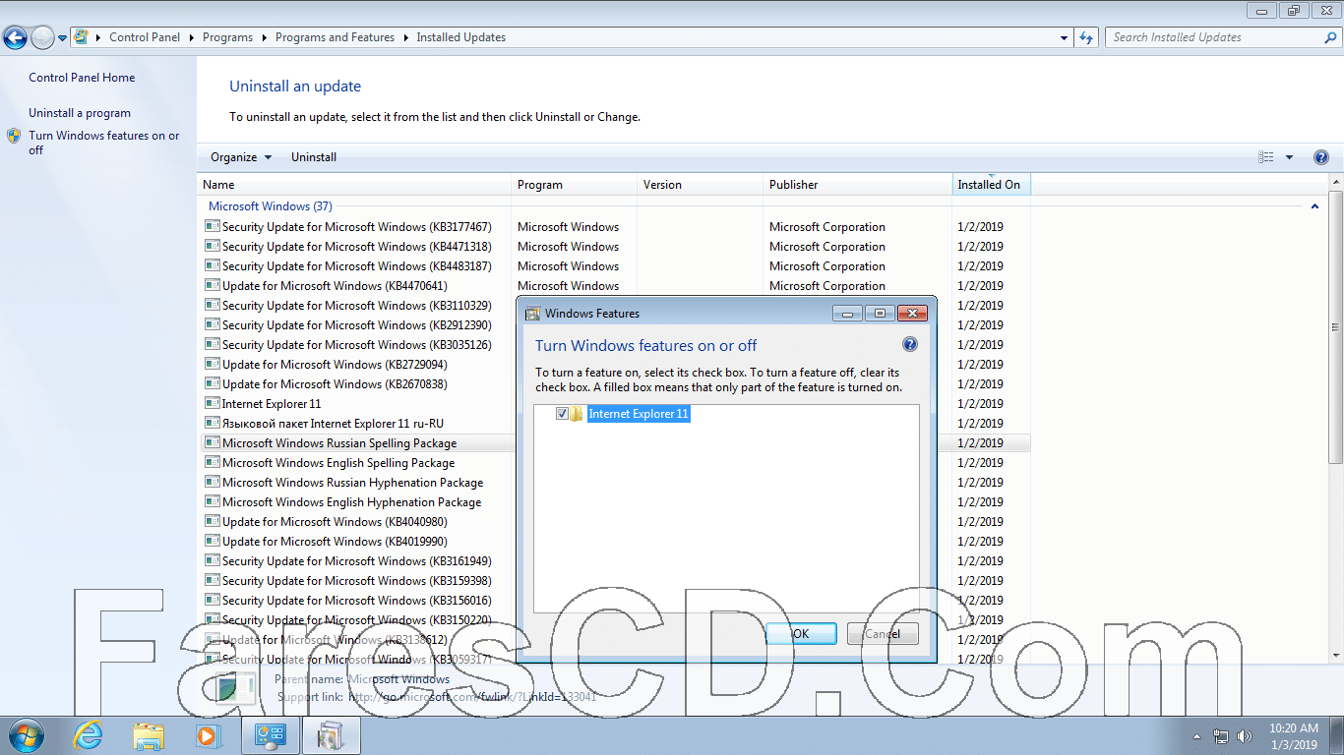Click the icon of Update KB4470641
Image resolution: width=1344 pixels, height=755 pixels.
coord(212,285)
